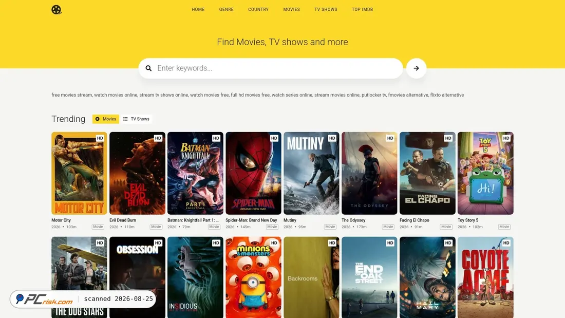Click the Evil Dead Burn title link
This screenshot has width=565, height=318.
pyautogui.click(x=123, y=220)
